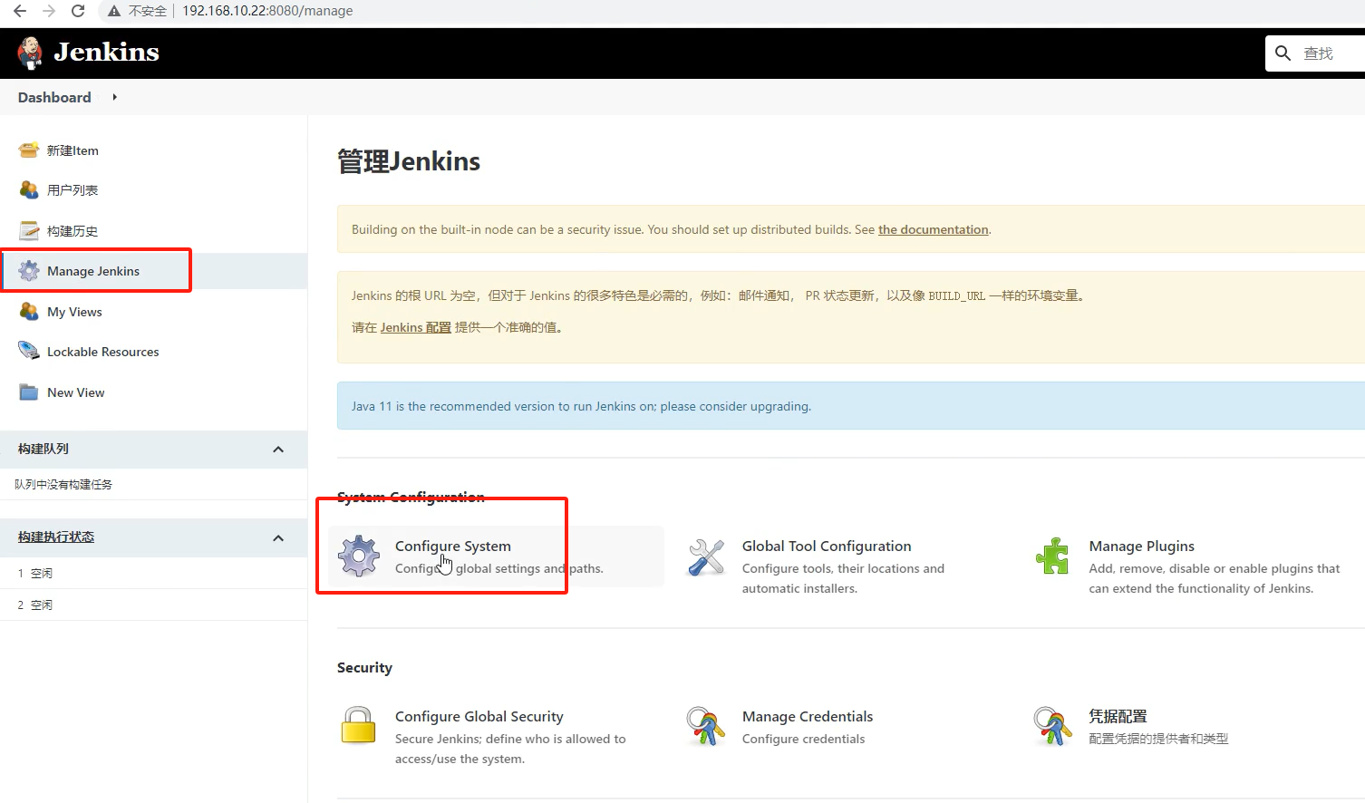Image resolution: width=1365 pixels, height=803 pixels.
Task: Open the Dashboard breadcrumb link
Action: point(54,97)
